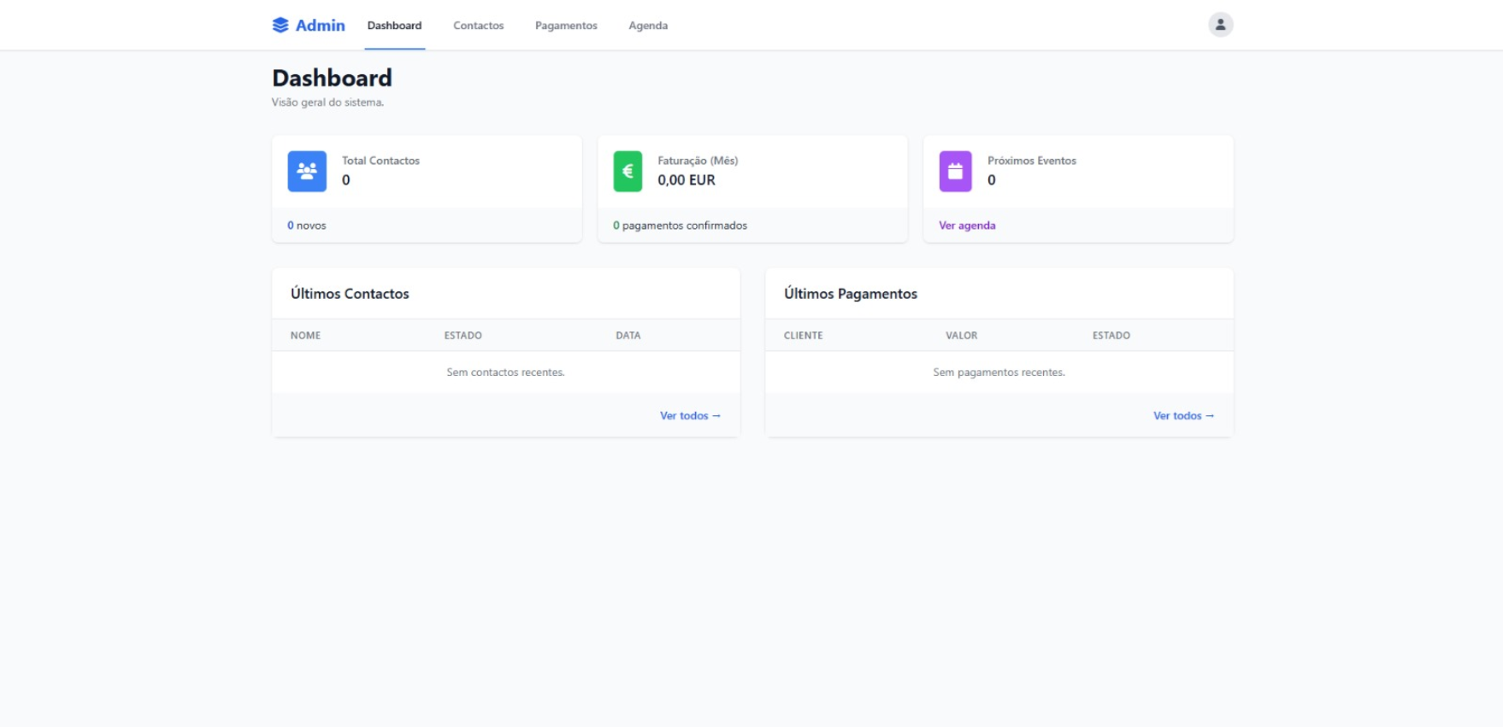This screenshot has width=1503, height=727.
Task: Click the green euro Faturação icon
Action: pos(628,172)
